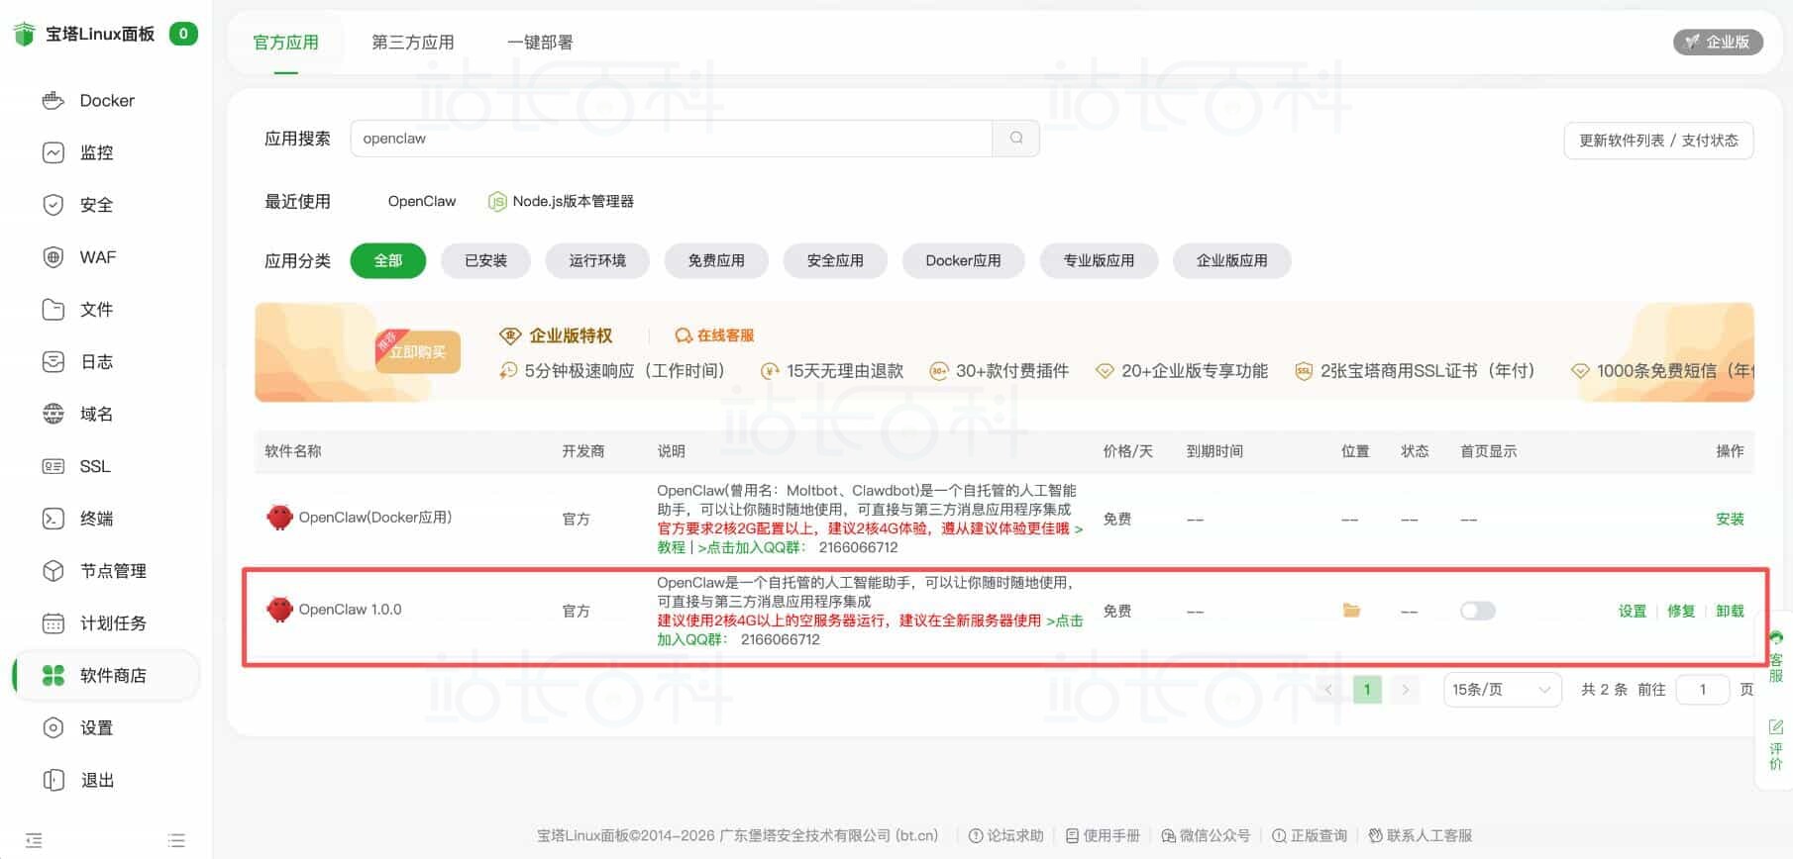Select the 企业版应用 category filter
Screen dimensions: 1793x859
pyautogui.click(x=1231, y=261)
